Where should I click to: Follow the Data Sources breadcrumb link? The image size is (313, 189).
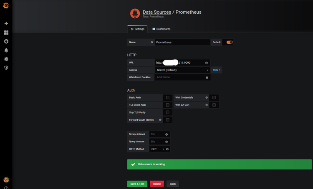(x=157, y=12)
